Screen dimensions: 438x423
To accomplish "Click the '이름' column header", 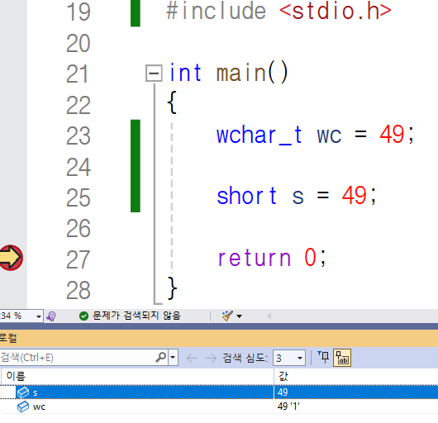I will click(x=16, y=376).
